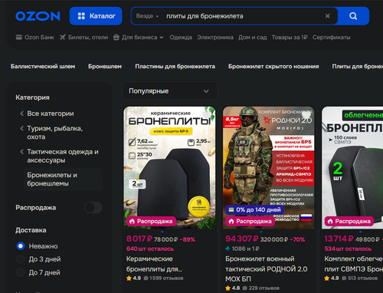Viewport: 383px width, 293px height.
Task: Click the 13 714 ₽ price
Action: (x=339, y=239)
